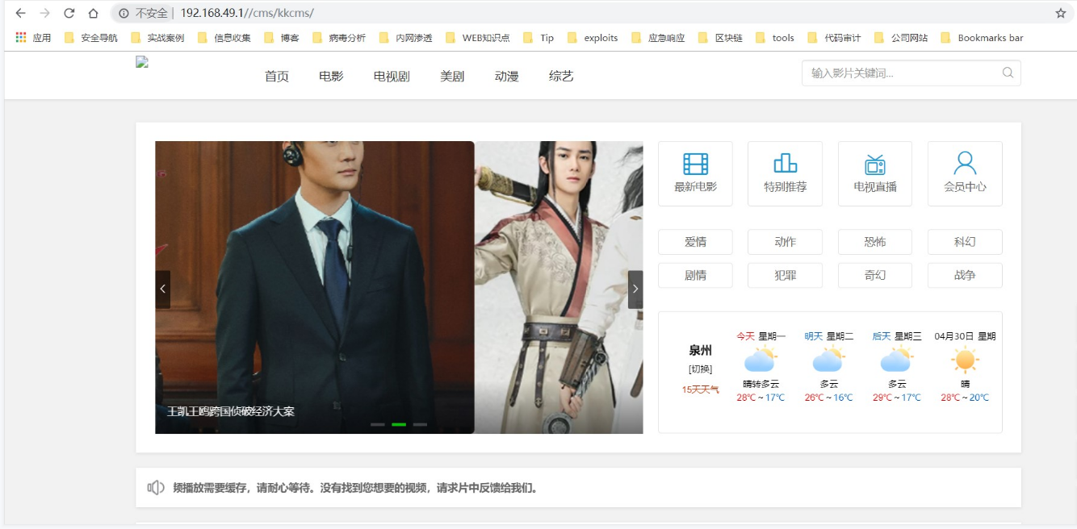Image resolution: width=1077 pixels, height=529 pixels.
Task: Open the exploits bookmark folder
Action: (x=593, y=38)
